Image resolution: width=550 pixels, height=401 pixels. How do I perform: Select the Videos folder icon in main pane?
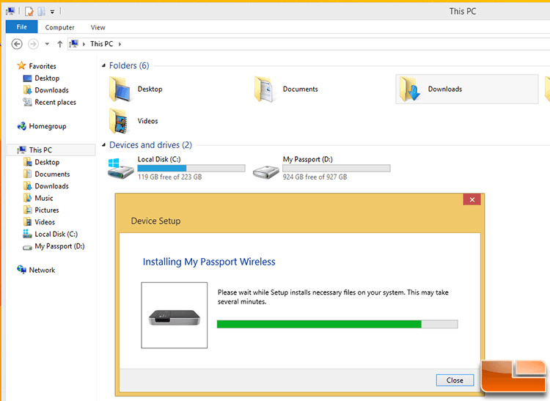pyautogui.click(x=119, y=121)
